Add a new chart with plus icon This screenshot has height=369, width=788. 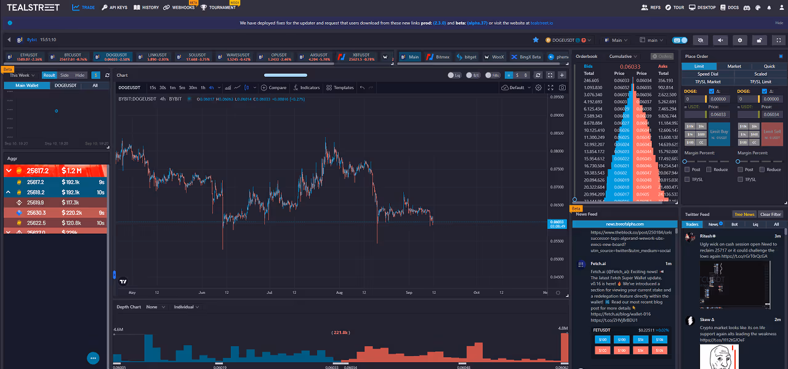[x=562, y=75]
